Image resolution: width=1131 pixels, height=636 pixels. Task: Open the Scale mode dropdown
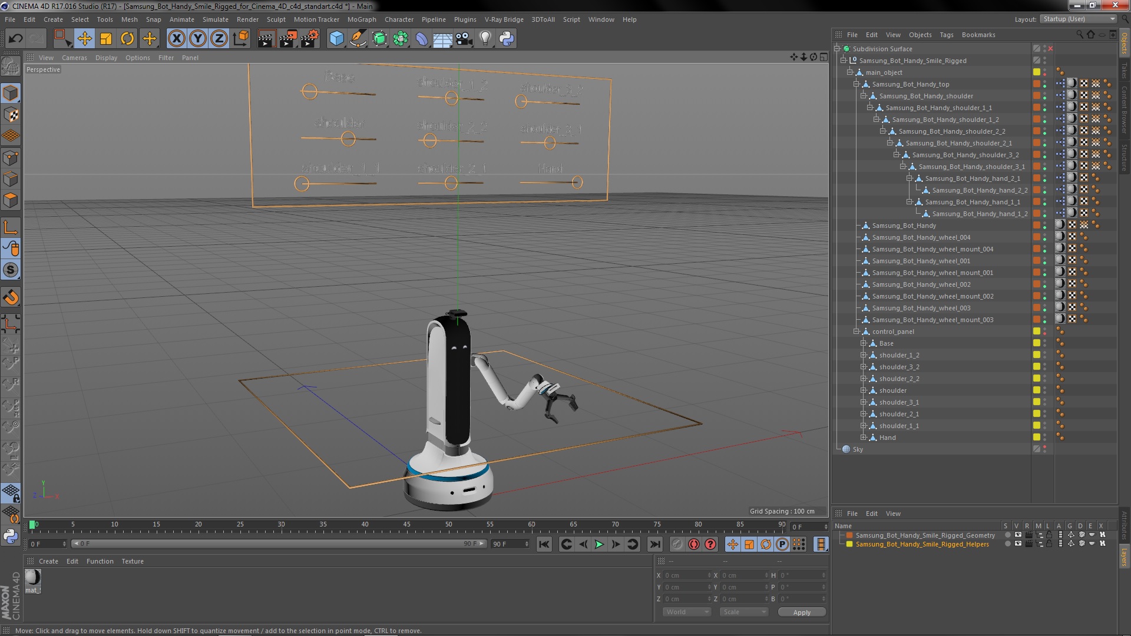[x=744, y=612]
